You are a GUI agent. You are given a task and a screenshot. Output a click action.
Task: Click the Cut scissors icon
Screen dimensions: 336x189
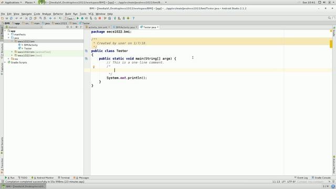coord(26,18)
